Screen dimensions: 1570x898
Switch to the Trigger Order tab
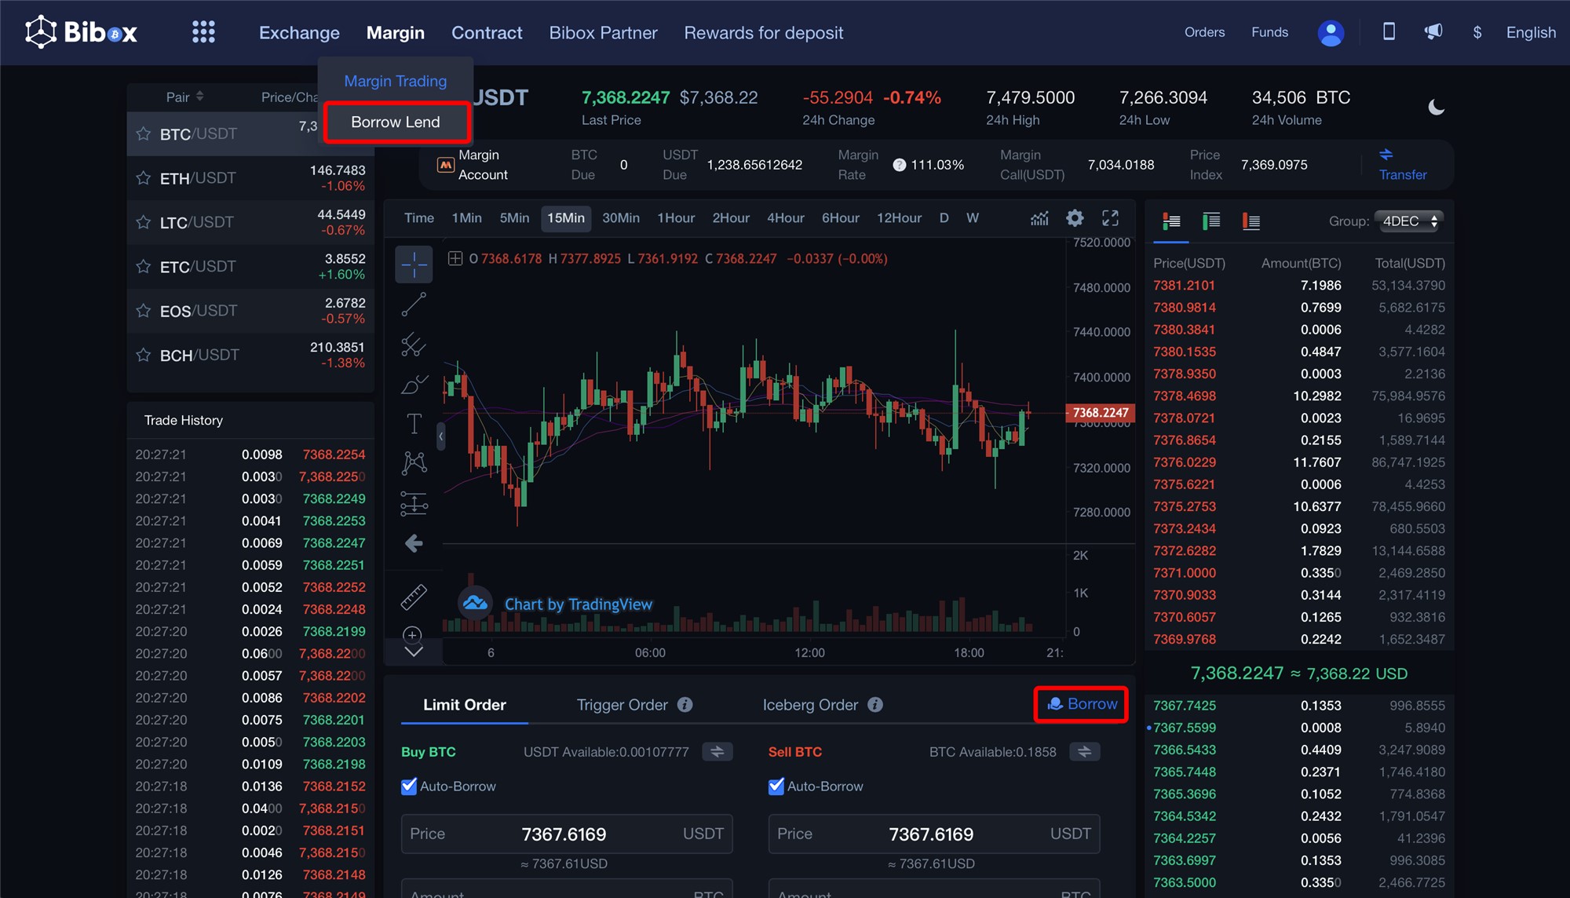coord(622,705)
